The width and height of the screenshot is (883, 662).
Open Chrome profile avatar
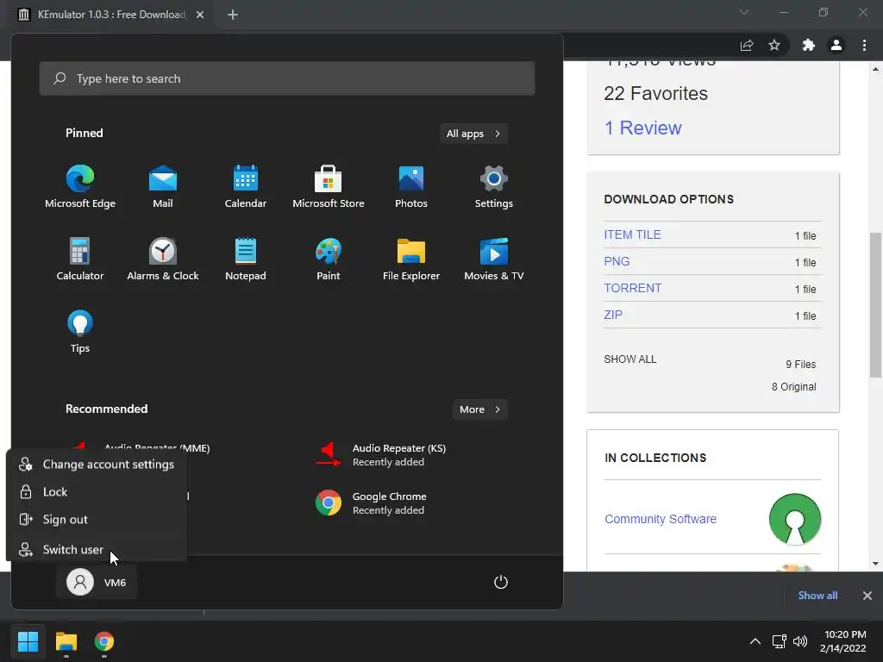click(x=836, y=45)
